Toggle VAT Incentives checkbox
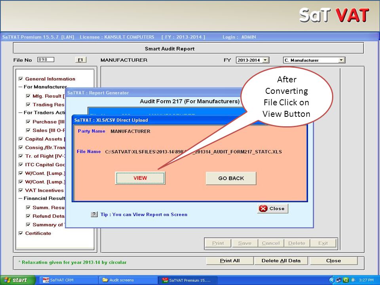The width and height of the screenshot is (380, 285). 21,190
